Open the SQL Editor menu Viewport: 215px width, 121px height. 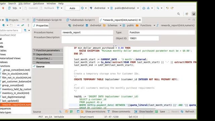(25, 3)
